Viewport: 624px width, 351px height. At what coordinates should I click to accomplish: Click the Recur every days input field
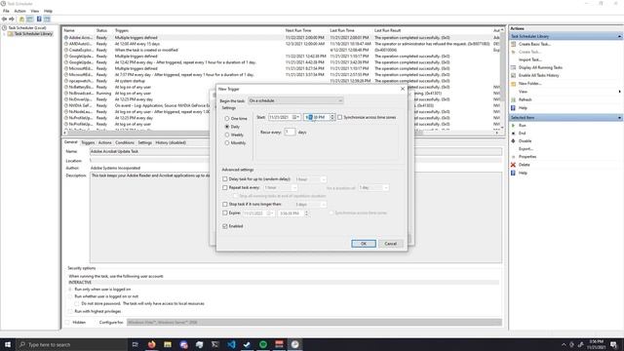[x=290, y=132]
